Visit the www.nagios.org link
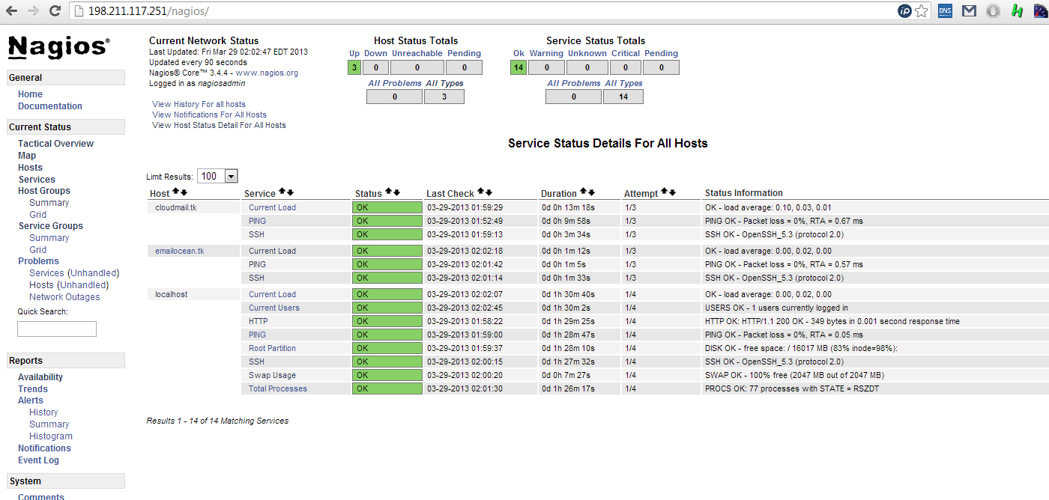This screenshot has width=1049, height=500. [267, 73]
